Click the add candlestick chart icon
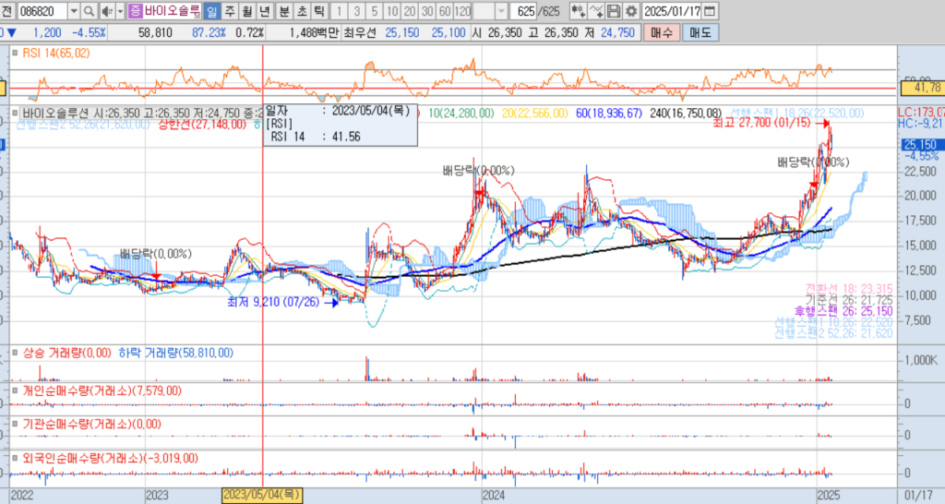Image resolution: width=945 pixels, height=504 pixels. tap(579, 11)
